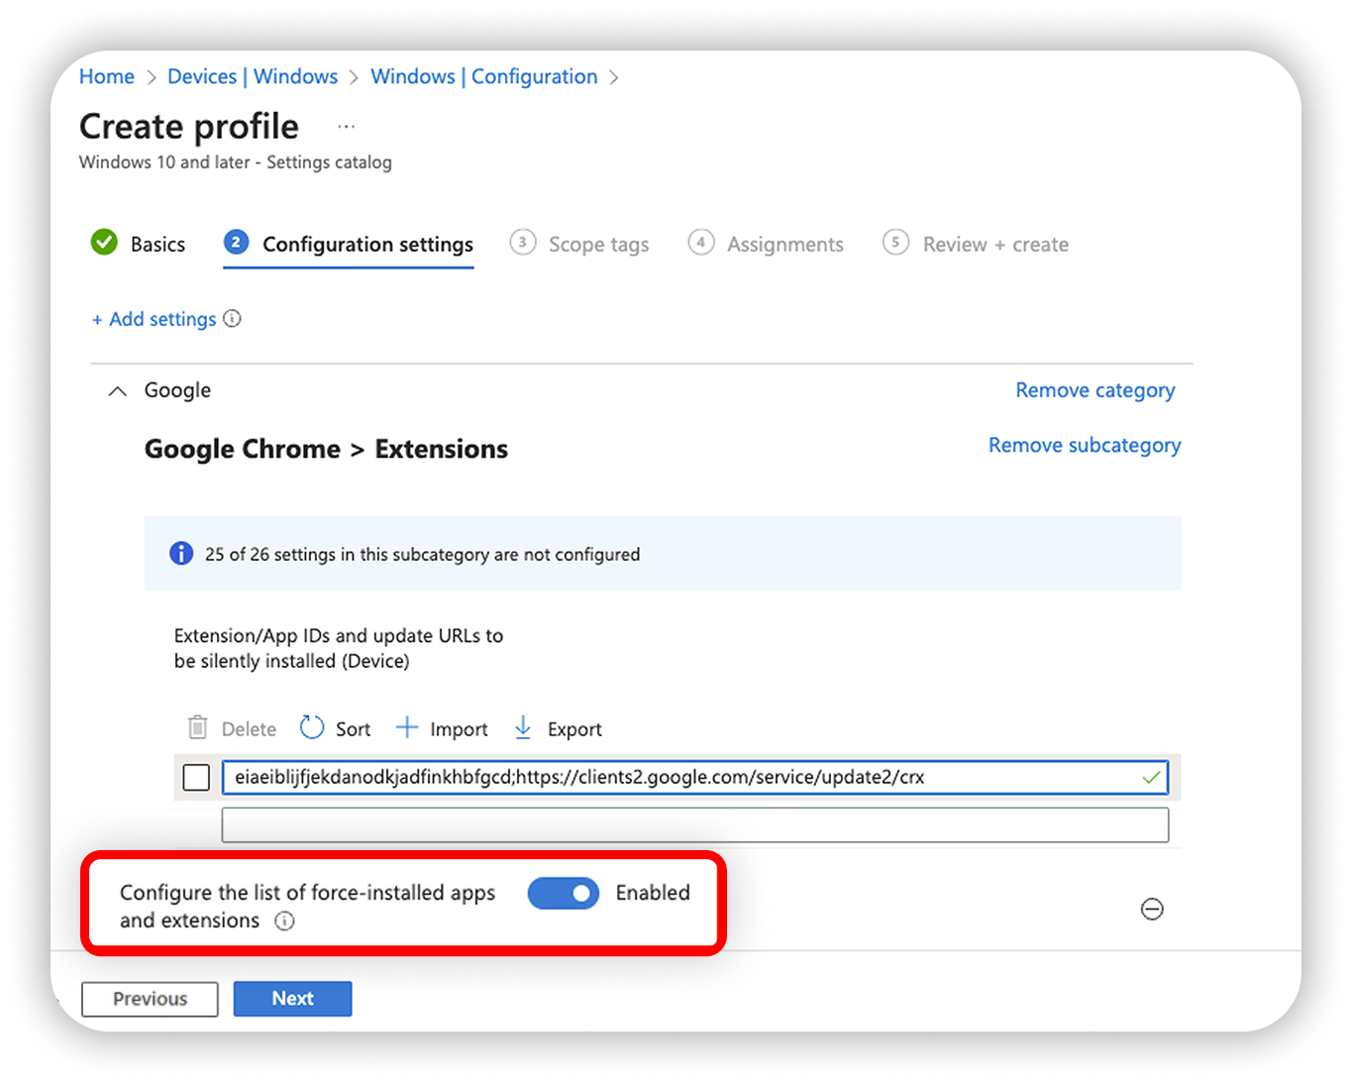Click 'Configure the list of force-installed apps' label

(x=307, y=907)
